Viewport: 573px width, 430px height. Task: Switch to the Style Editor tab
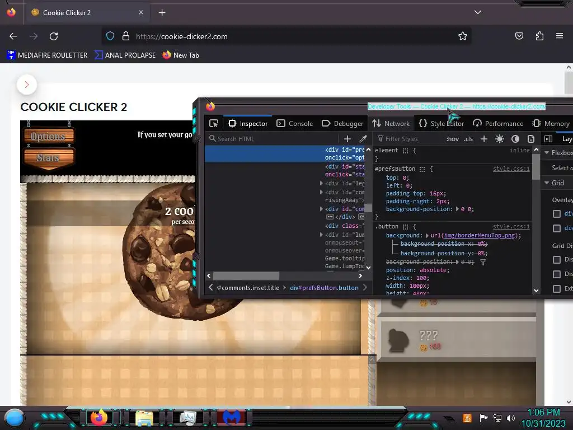click(441, 124)
